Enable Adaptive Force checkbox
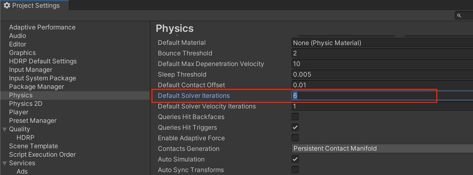The height and width of the screenshot is (175, 473). tap(295, 138)
